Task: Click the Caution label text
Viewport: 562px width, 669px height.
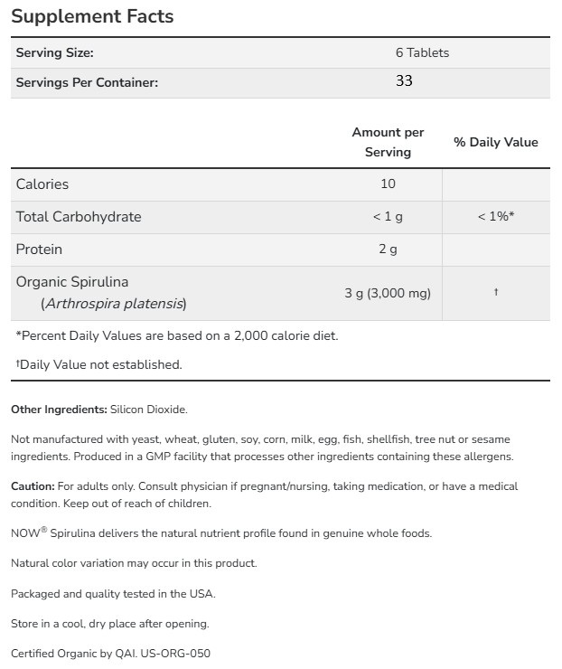Action: click(x=33, y=486)
